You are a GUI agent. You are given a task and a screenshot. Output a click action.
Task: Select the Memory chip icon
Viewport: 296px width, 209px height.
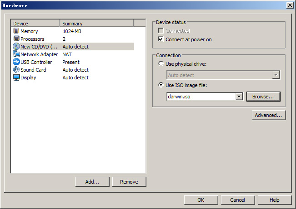pos(16,31)
